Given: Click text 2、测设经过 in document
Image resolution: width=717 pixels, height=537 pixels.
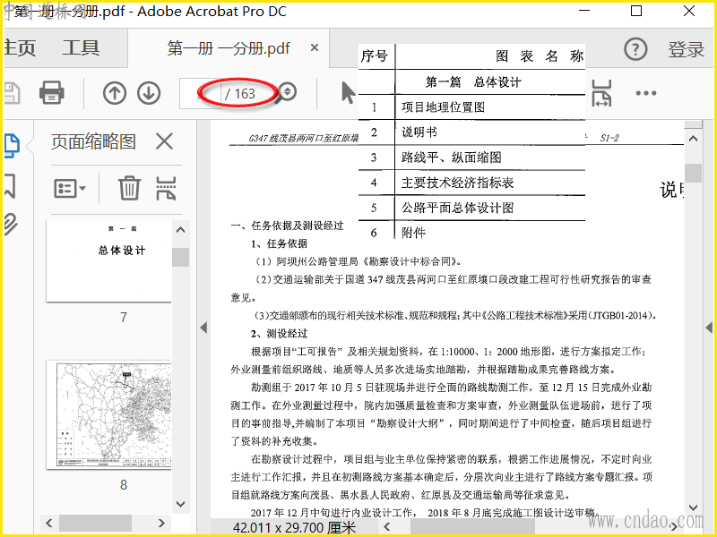Looking at the screenshot, I should [279, 333].
